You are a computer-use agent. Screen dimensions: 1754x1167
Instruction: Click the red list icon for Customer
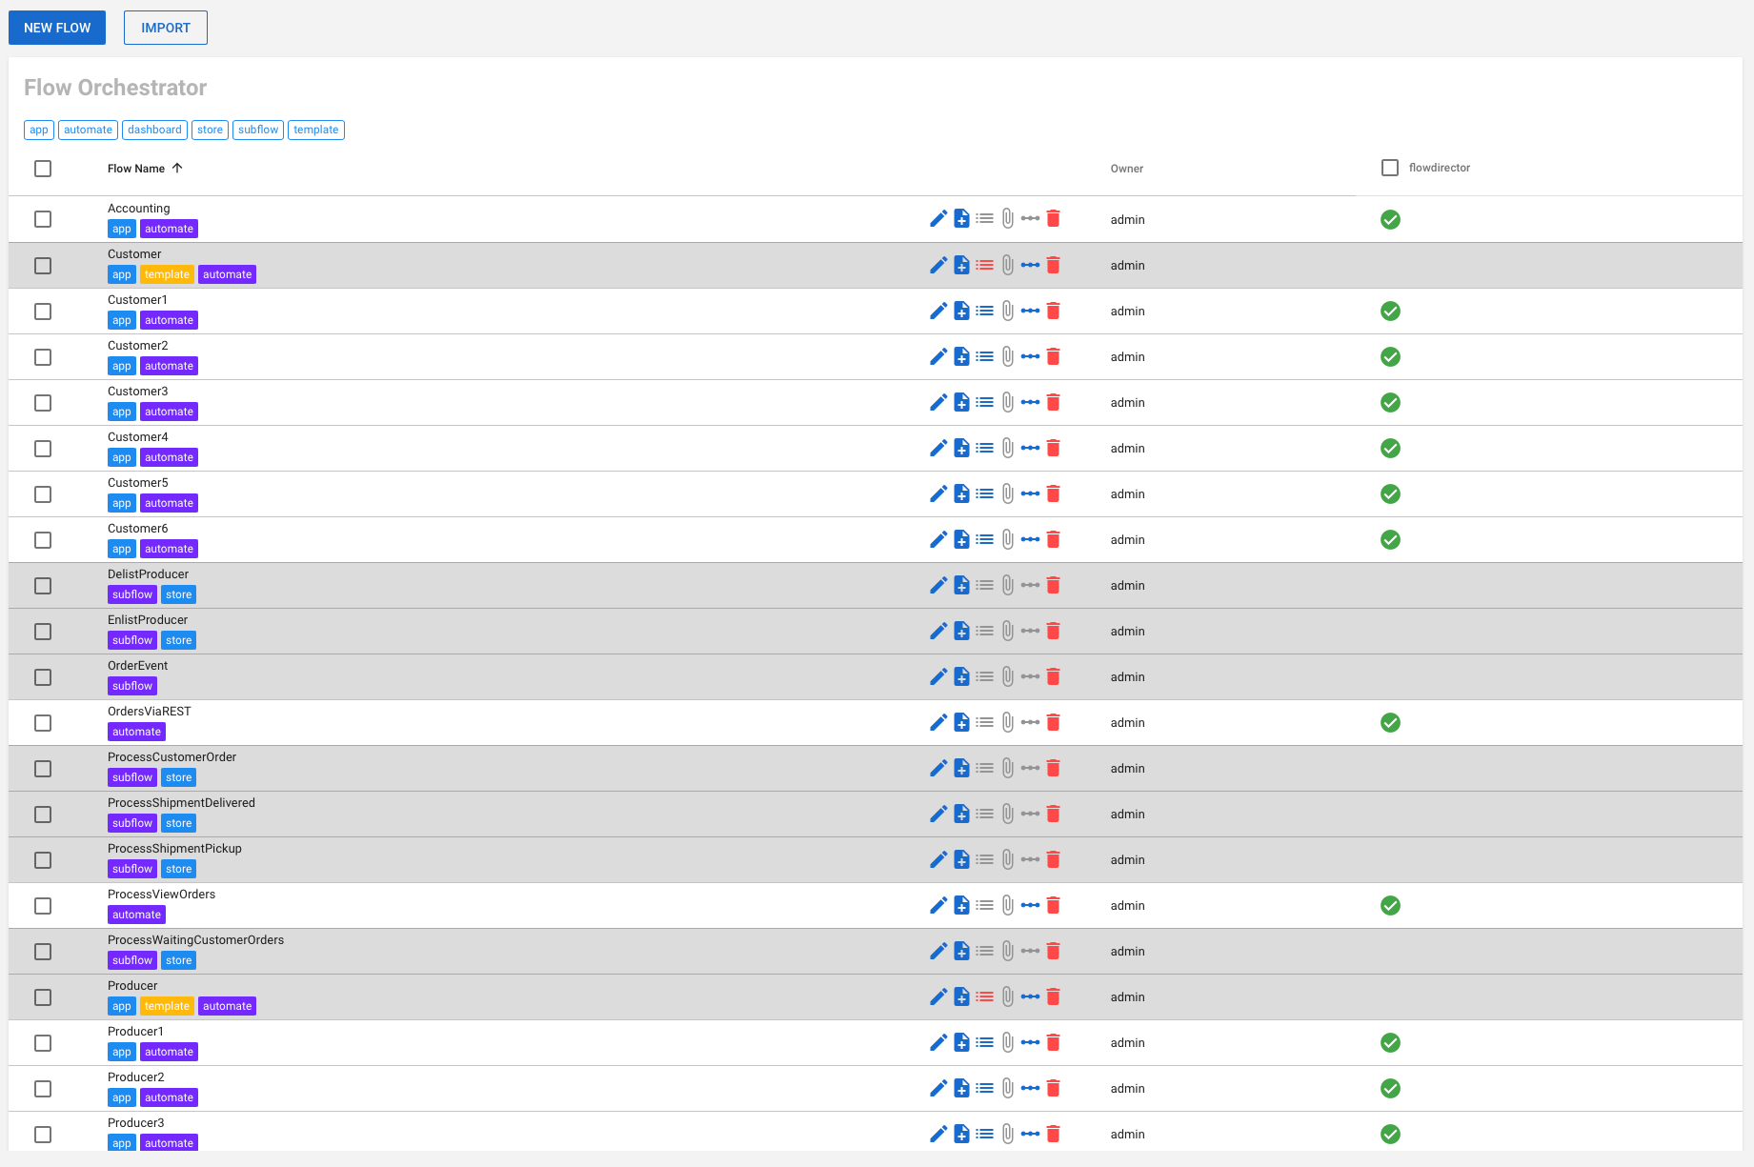(984, 265)
